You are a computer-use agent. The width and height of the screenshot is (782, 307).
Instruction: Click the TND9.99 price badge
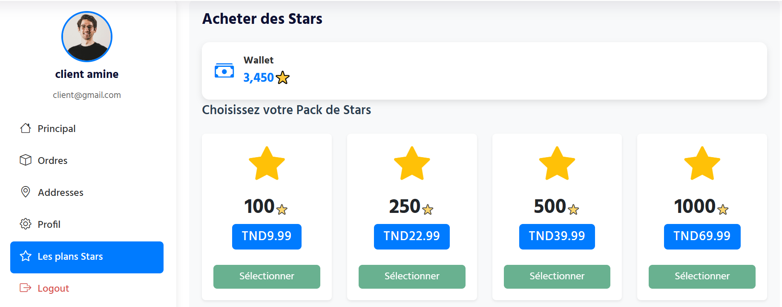pyautogui.click(x=267, y=236)
